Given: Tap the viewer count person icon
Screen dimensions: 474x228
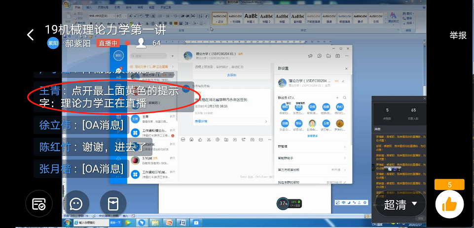Looking at the screenshot, I should point(142,43).
